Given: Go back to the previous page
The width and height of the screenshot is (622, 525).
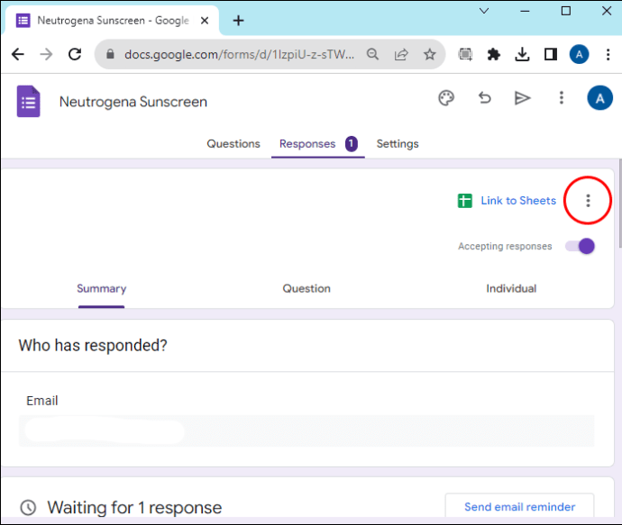Looking at the screenshot, I should click(x=18, y=54).
